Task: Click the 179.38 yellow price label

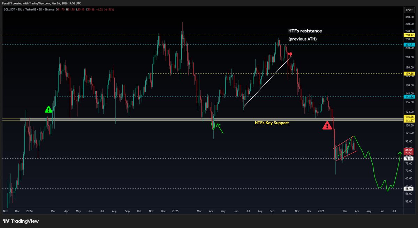Action: tap(409, 74)
